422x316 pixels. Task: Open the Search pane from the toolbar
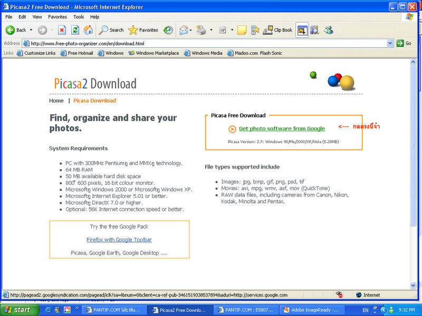click(111, 30)
